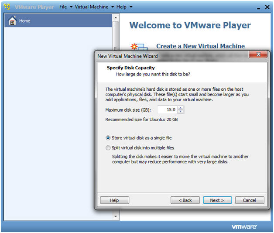Viewport: 274px width, 233px height.
Task: Increase maximum disk size with up arrow
Action: (181, 108)
